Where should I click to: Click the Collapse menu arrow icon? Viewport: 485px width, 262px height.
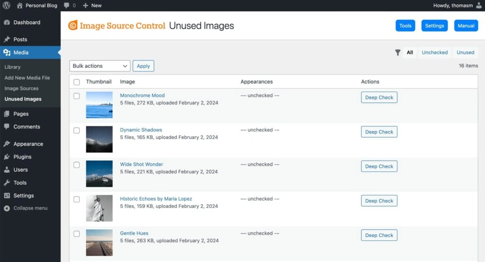click(7, 208)
